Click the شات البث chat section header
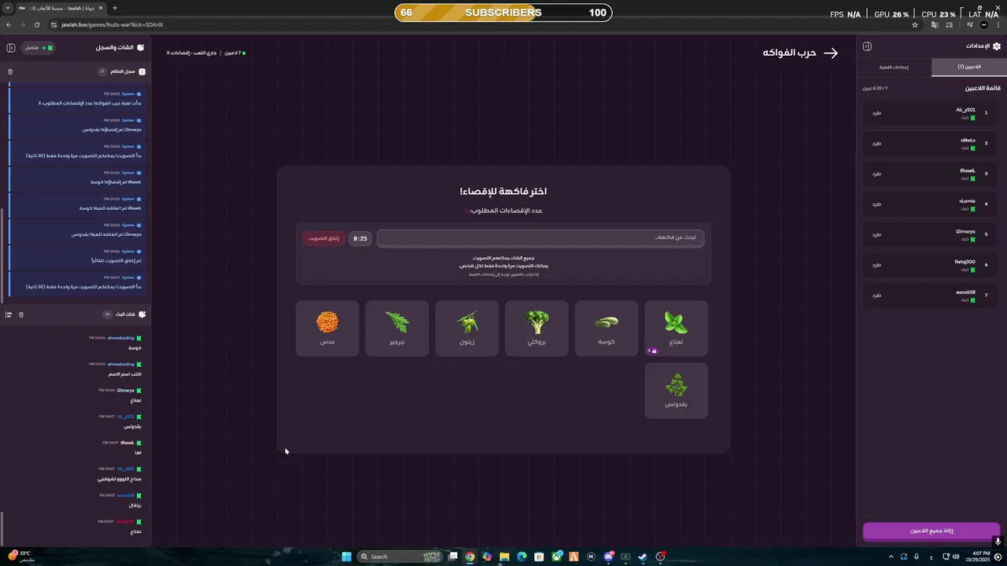 (x=125, y=314)
